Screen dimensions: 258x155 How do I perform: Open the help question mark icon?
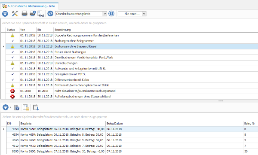click(x=111, y=14)
